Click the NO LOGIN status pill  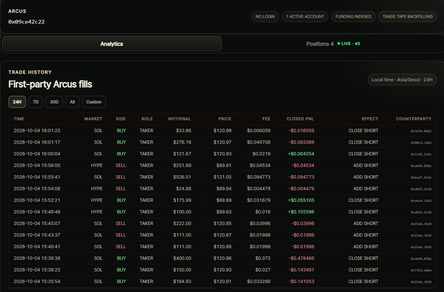(x=265, y=17)
